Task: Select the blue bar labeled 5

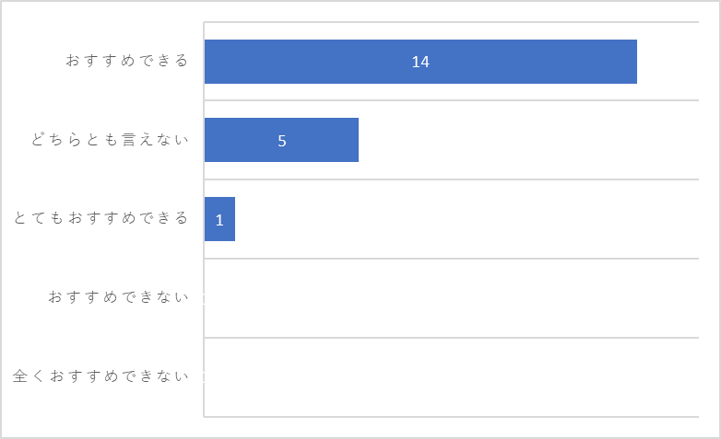Action: click(x=281, y=140)
